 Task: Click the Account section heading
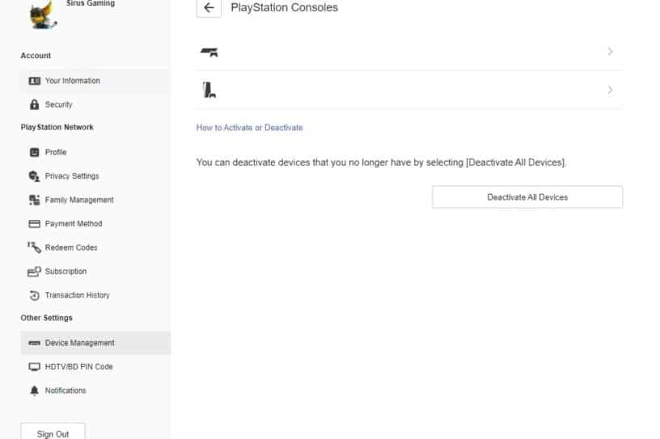pyautogui.click(x=36, y=56)
